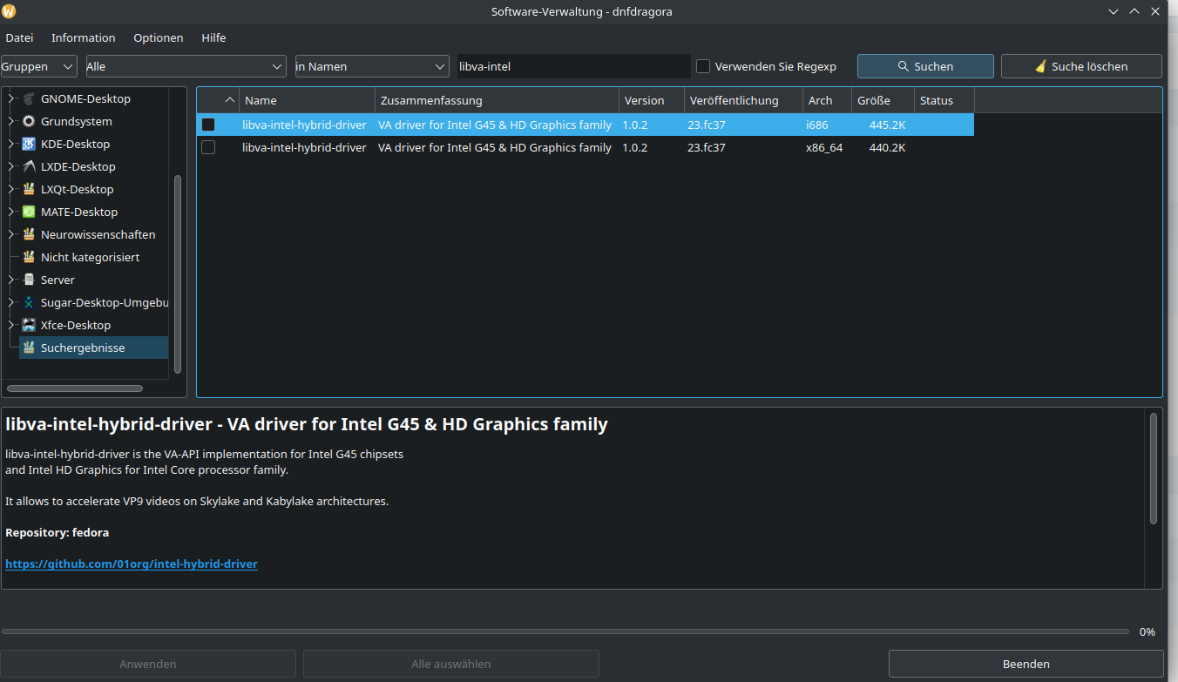
Task: Open the in Namen search-scope dropdown
Action: [x=372, y=66]
